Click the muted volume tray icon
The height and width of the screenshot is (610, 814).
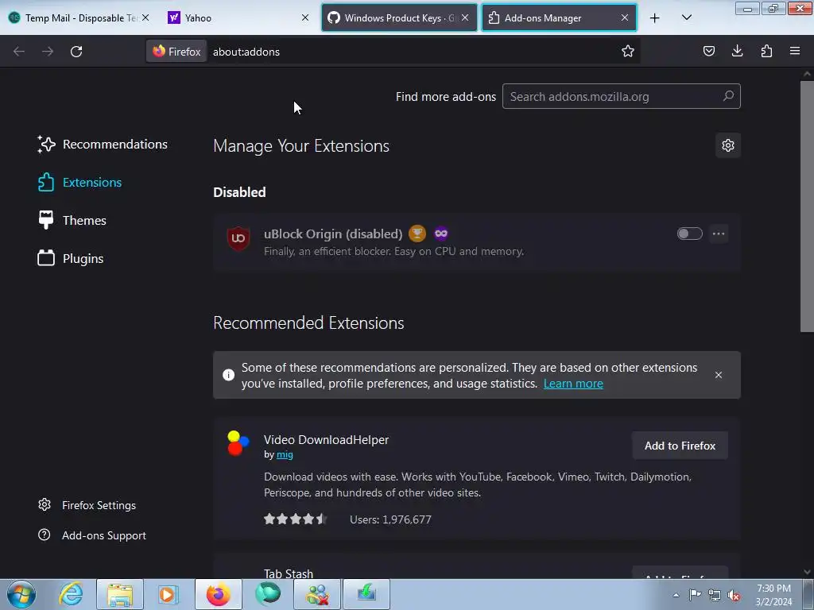pyautogui.click(x=734, y=595)
